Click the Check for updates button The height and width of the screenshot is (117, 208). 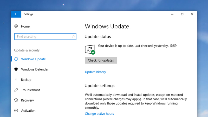101,60
